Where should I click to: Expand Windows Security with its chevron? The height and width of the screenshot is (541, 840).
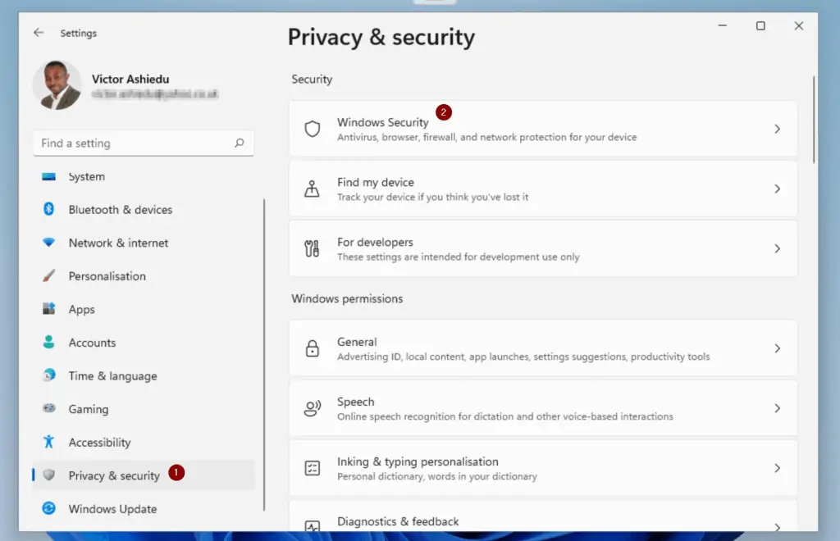pyautogui.click(x=777, y=129)
